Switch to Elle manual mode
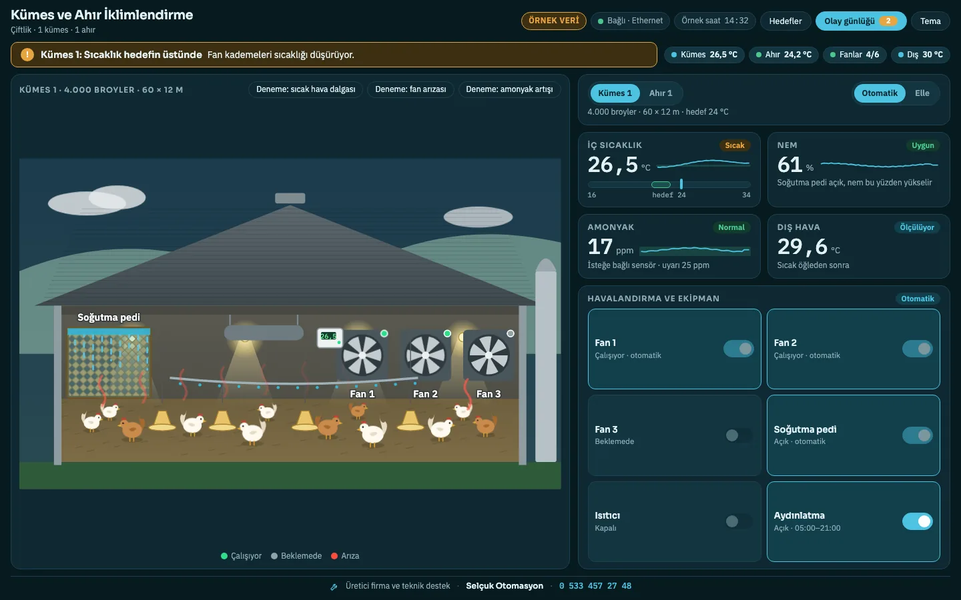Viewport: 961px width, 600px height. click(x=922, y=93)
